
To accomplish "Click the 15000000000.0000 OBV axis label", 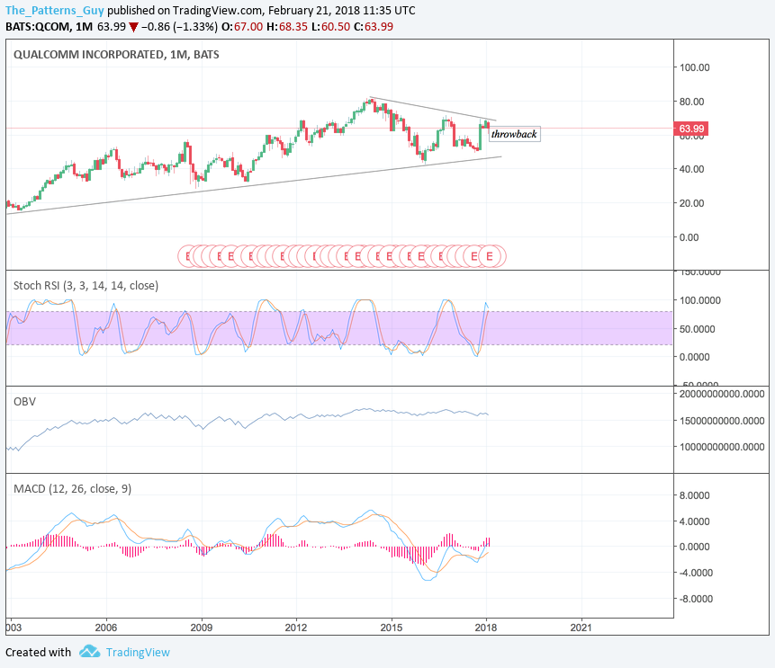I will click(x=722, y=421).
